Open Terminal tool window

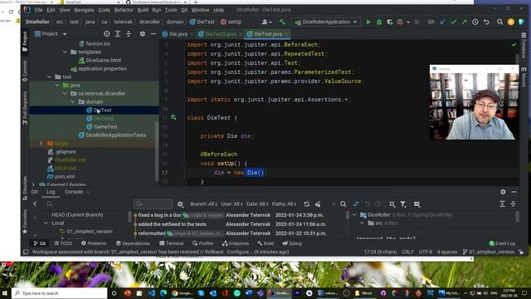click(172, 243)
